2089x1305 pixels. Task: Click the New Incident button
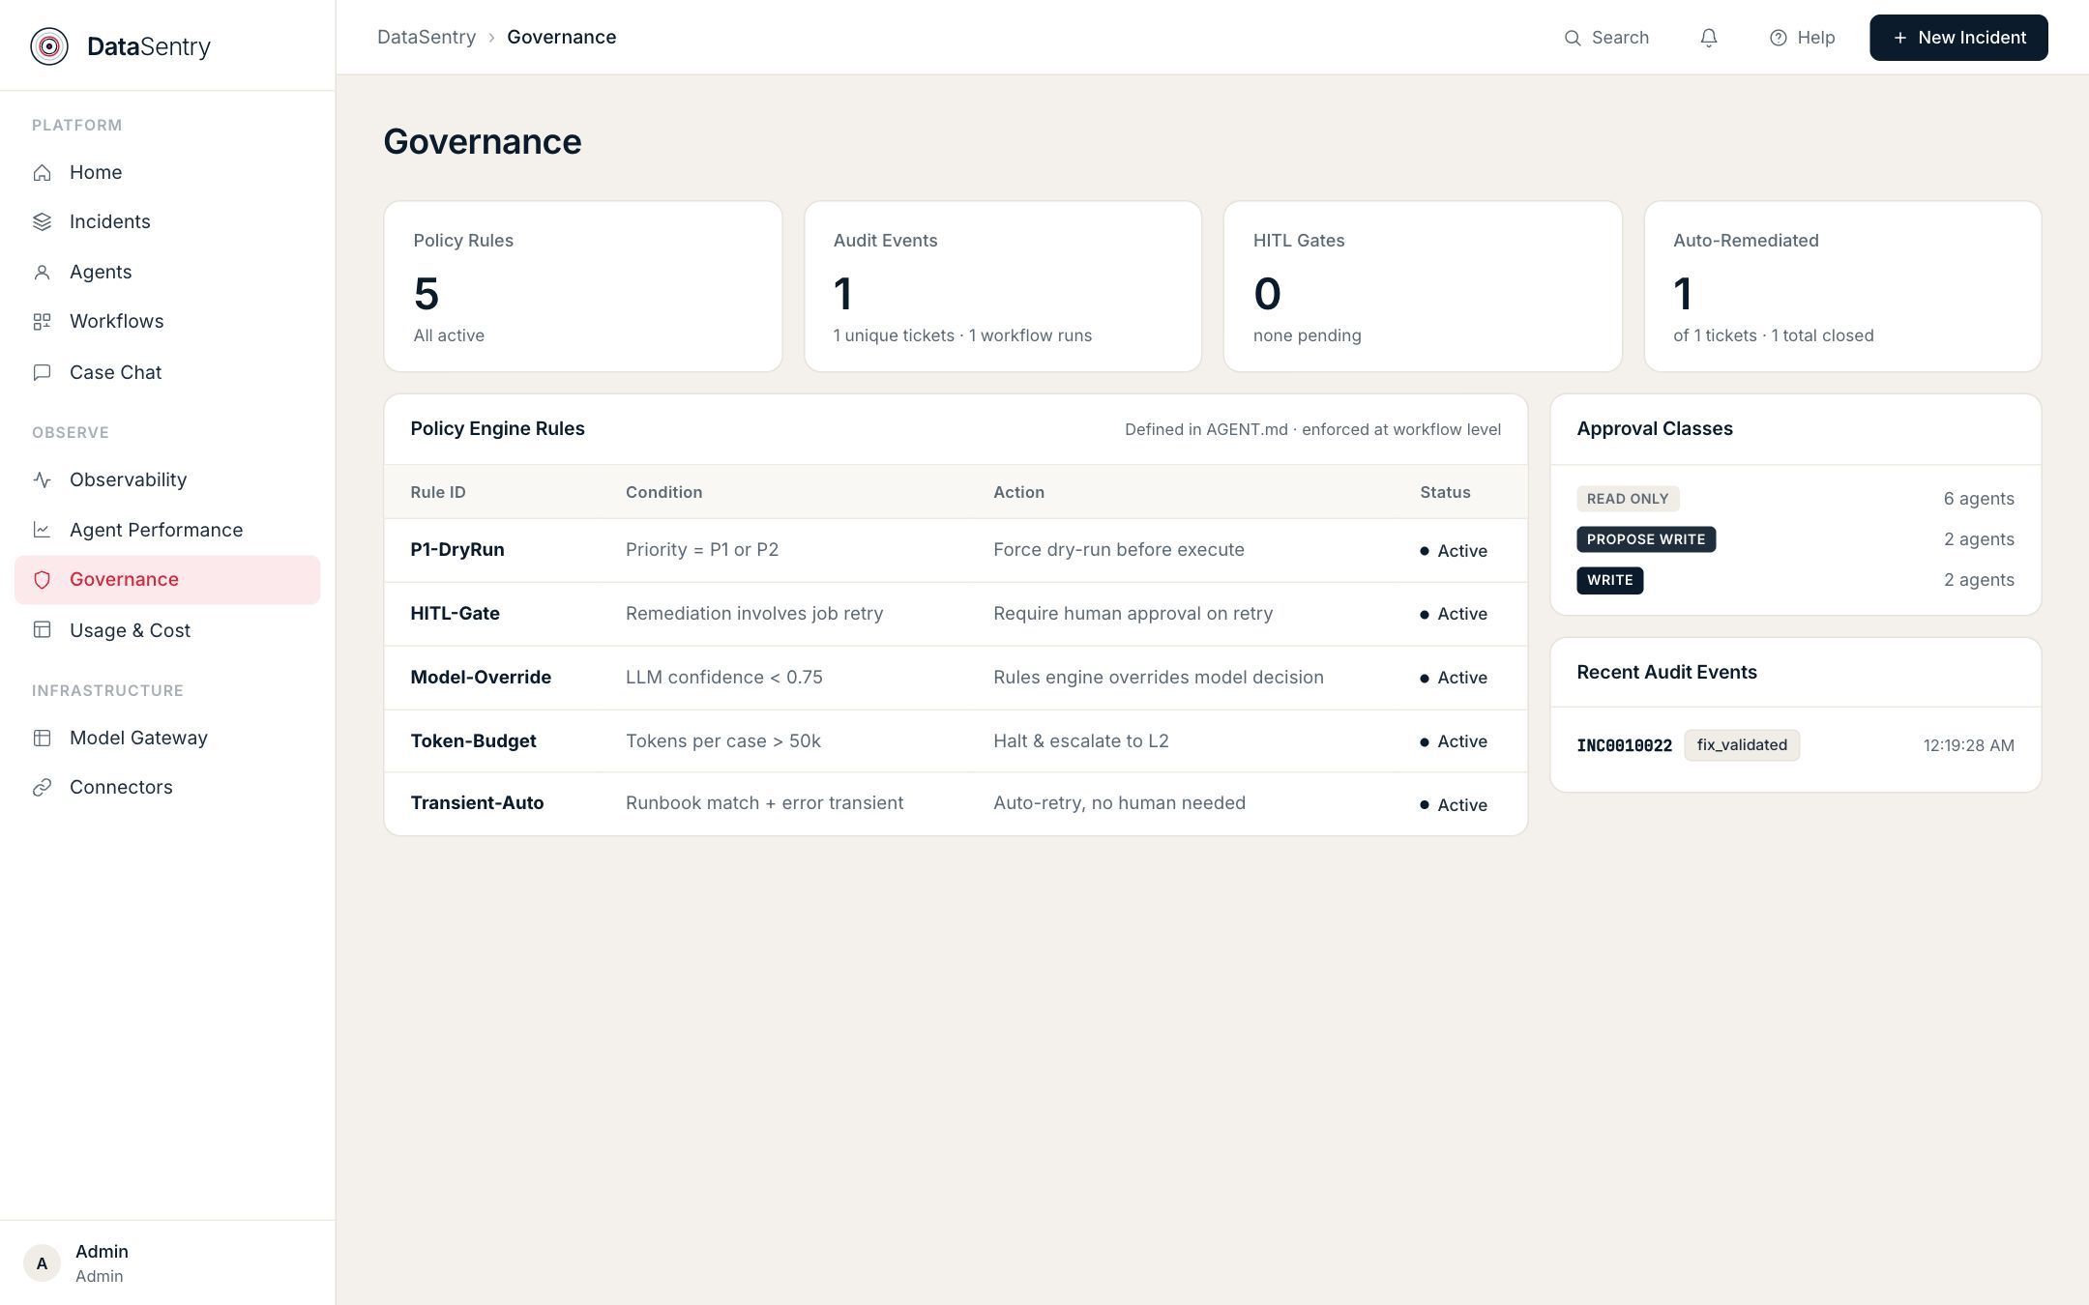coord(1958,38)
